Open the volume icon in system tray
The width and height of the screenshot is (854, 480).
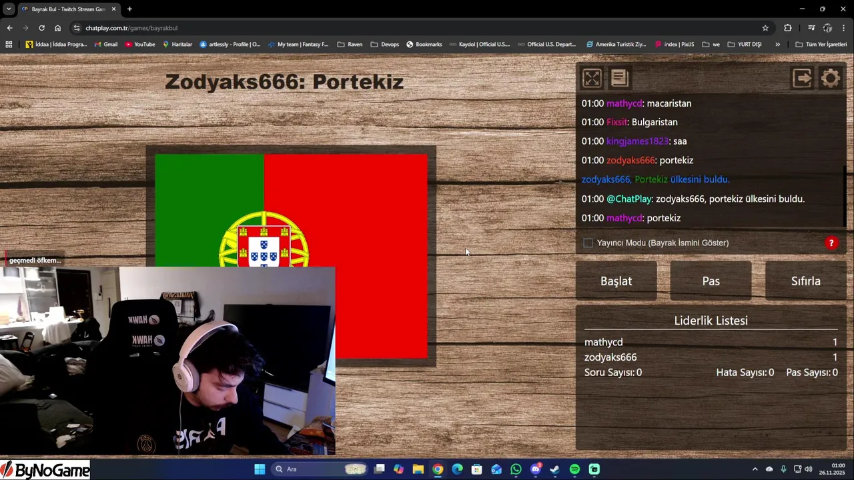[809, 469]
